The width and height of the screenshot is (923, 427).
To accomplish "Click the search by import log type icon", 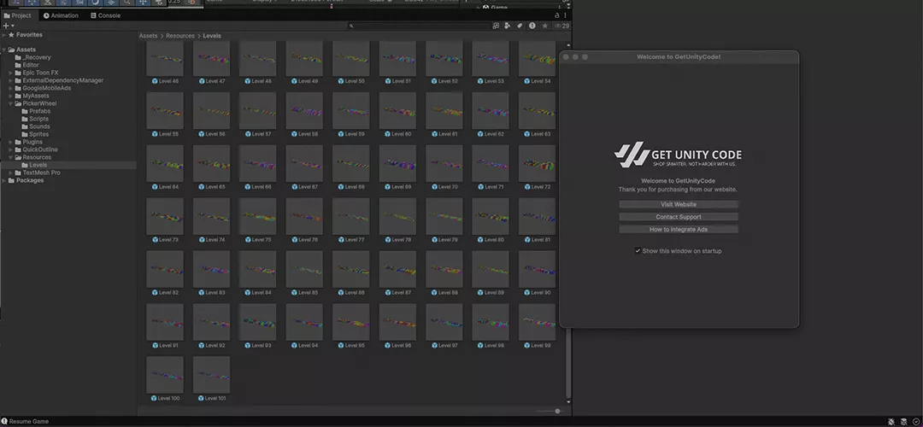I will pos(532,26).
